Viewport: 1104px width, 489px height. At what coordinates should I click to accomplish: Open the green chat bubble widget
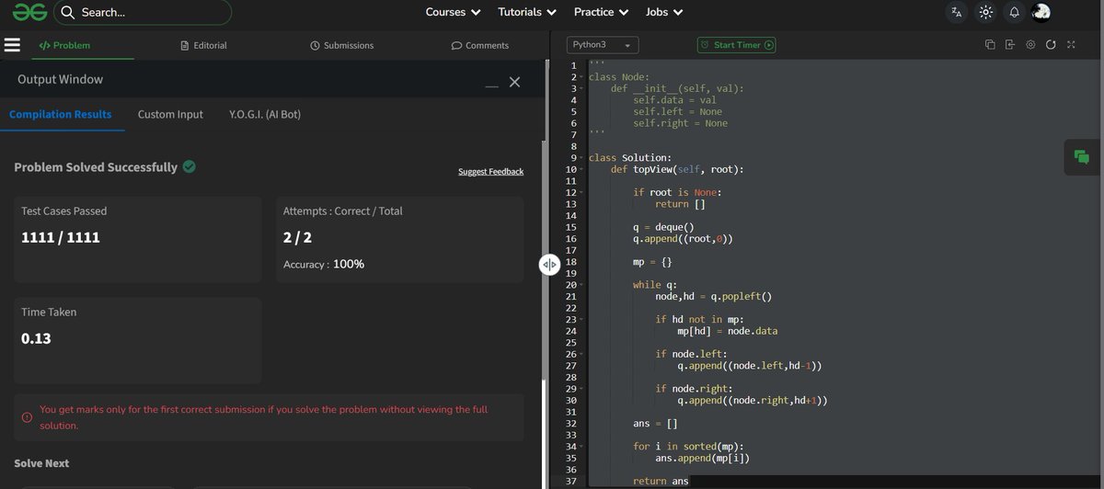(1081, 157)
